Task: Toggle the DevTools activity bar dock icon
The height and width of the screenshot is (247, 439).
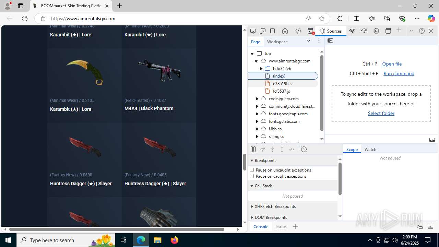Action: click(272, 31)
